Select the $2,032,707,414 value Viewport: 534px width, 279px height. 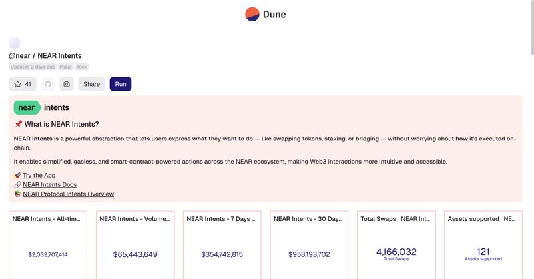click(x=48, y=254)
